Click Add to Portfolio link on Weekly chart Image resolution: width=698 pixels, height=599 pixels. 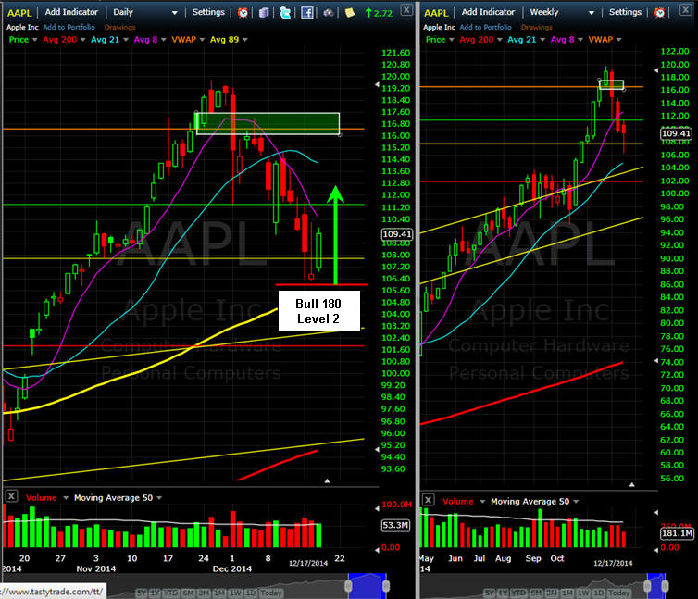coord(486,27)
